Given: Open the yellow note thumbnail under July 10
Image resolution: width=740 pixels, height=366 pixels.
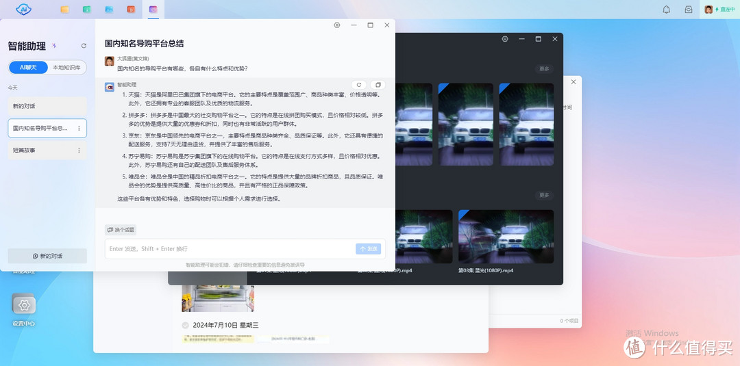Looking at the screenshot, I should pyautogui.click(x=218, y=339).
